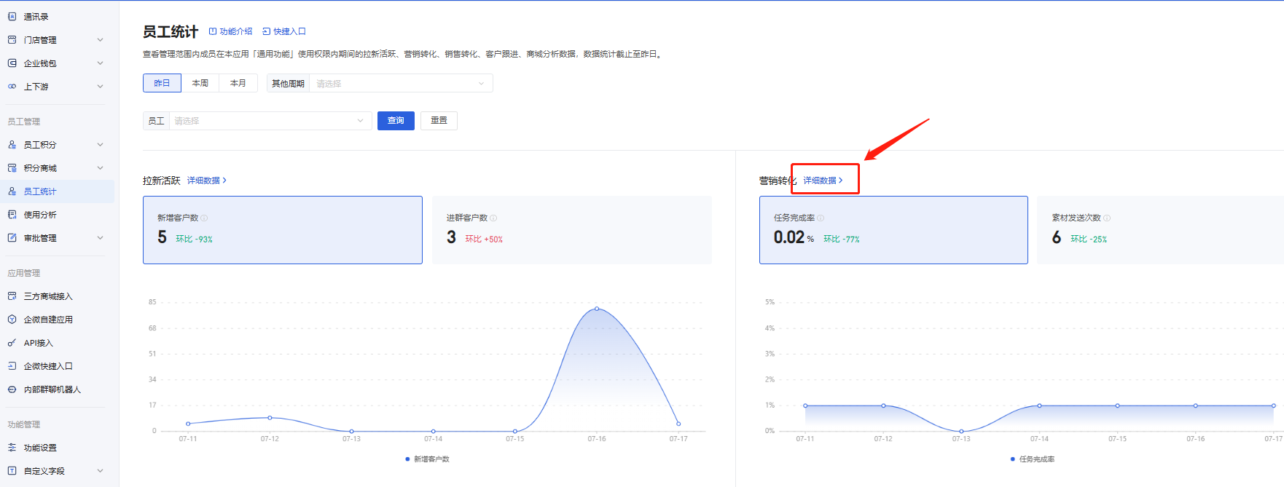The width and height of the screenshot is (1284, 487).
Task: Show the 任务完成率 info tooltip icon
Action: click(821, 218)
